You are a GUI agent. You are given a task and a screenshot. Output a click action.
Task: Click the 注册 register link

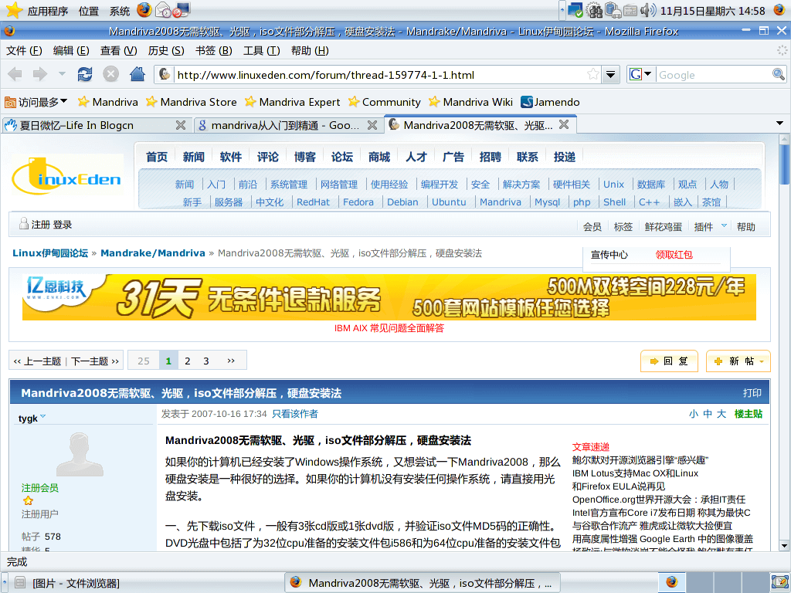[x=40, y=225]
